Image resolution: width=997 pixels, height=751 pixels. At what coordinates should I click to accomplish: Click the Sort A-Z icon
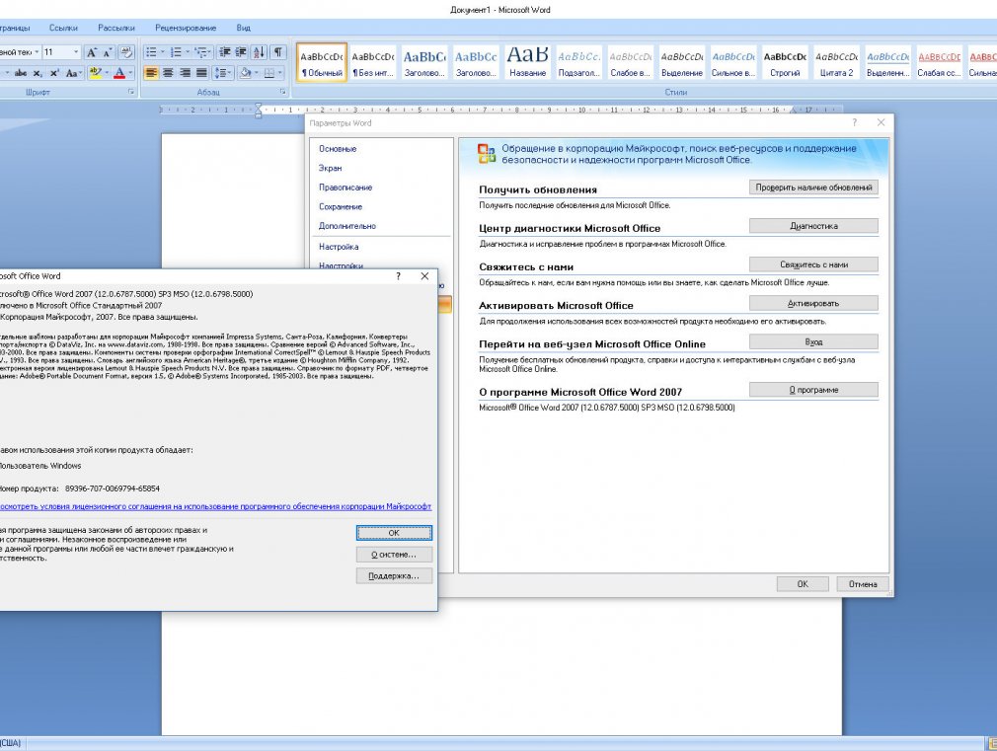[x=259, y=52]
